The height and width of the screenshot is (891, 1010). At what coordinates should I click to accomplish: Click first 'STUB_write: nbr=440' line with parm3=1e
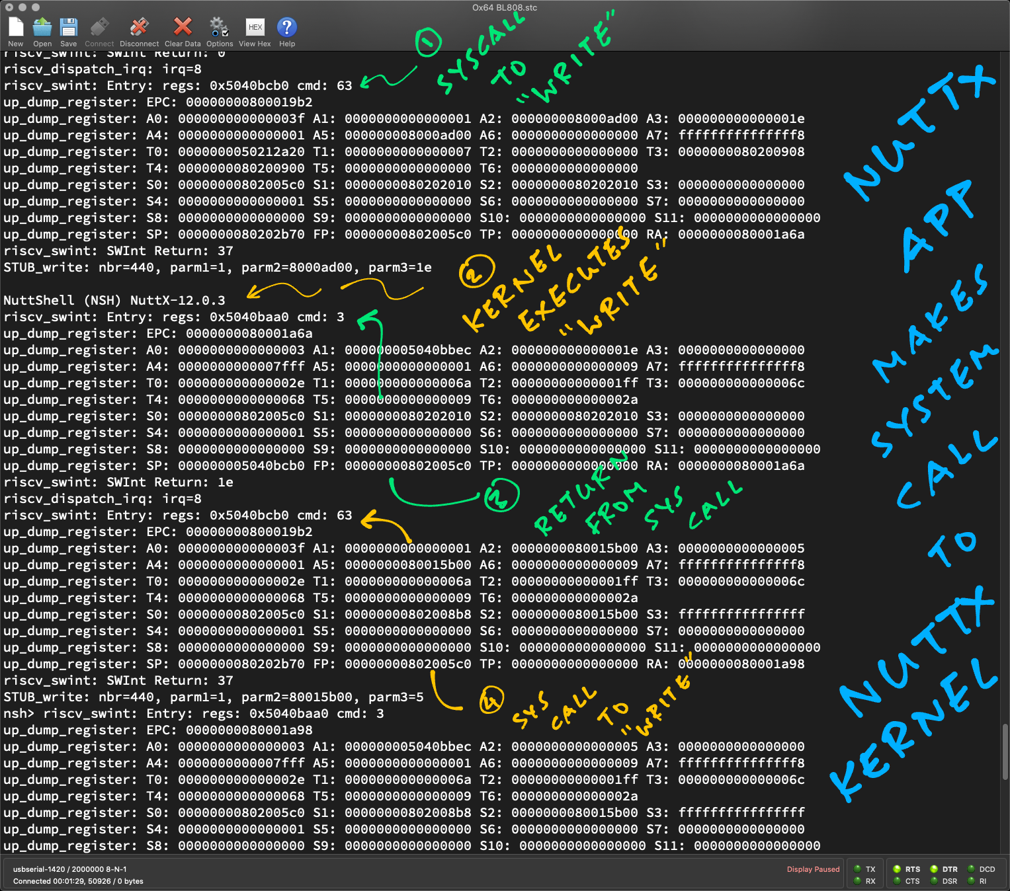coord(218,267)
